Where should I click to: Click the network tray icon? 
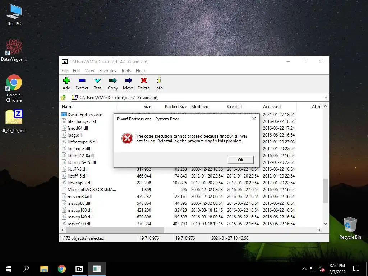click(x=313, y=269)
